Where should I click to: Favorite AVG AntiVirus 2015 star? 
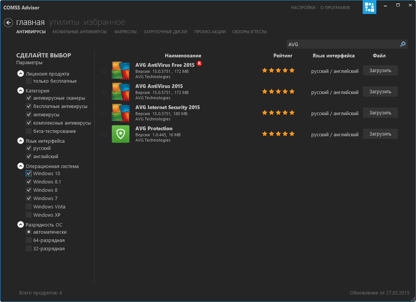(x=104, y=92)
